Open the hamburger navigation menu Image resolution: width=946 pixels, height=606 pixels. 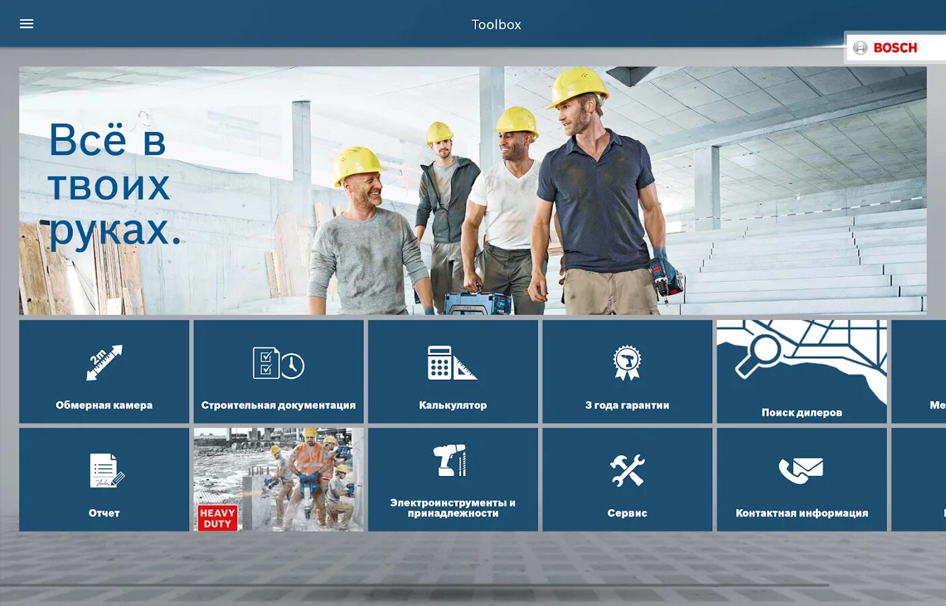(27, 24)
